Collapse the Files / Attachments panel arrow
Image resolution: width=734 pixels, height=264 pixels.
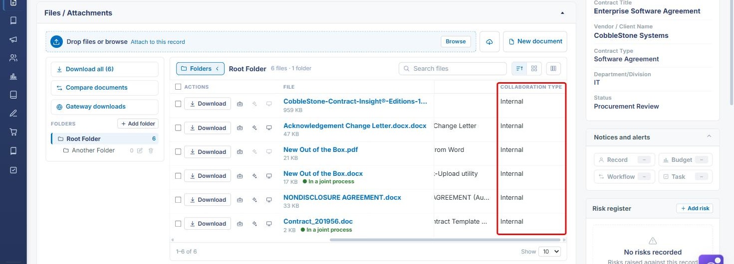tap(562, 13)
